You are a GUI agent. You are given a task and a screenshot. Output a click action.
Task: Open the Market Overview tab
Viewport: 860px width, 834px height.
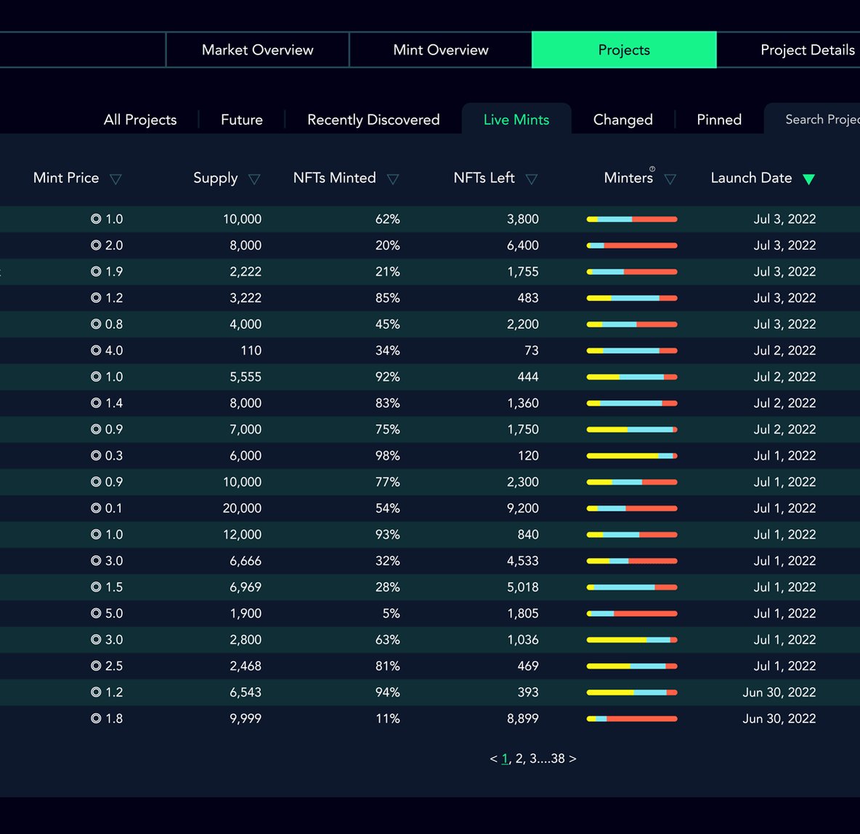[257, 50]
